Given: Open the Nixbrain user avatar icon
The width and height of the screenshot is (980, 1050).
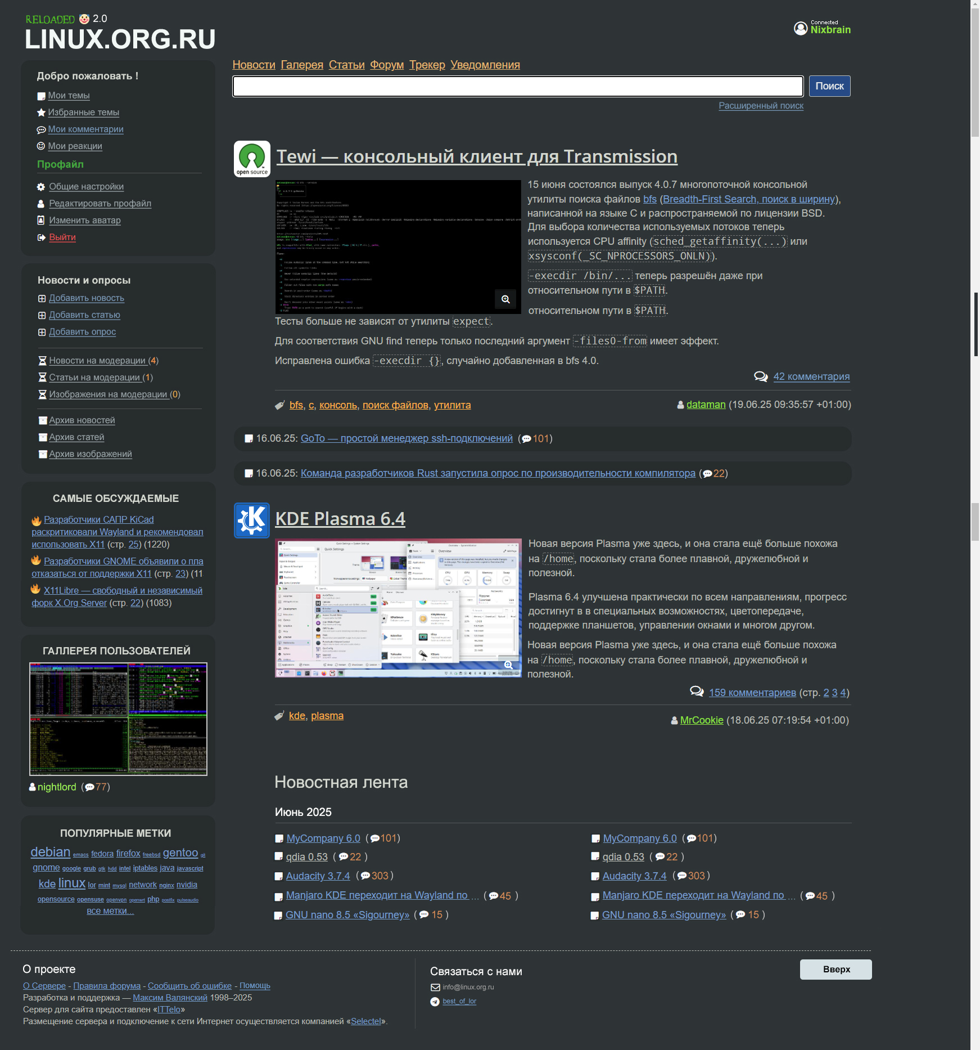Looking at the screenshot, I should (x=801, y=28).
